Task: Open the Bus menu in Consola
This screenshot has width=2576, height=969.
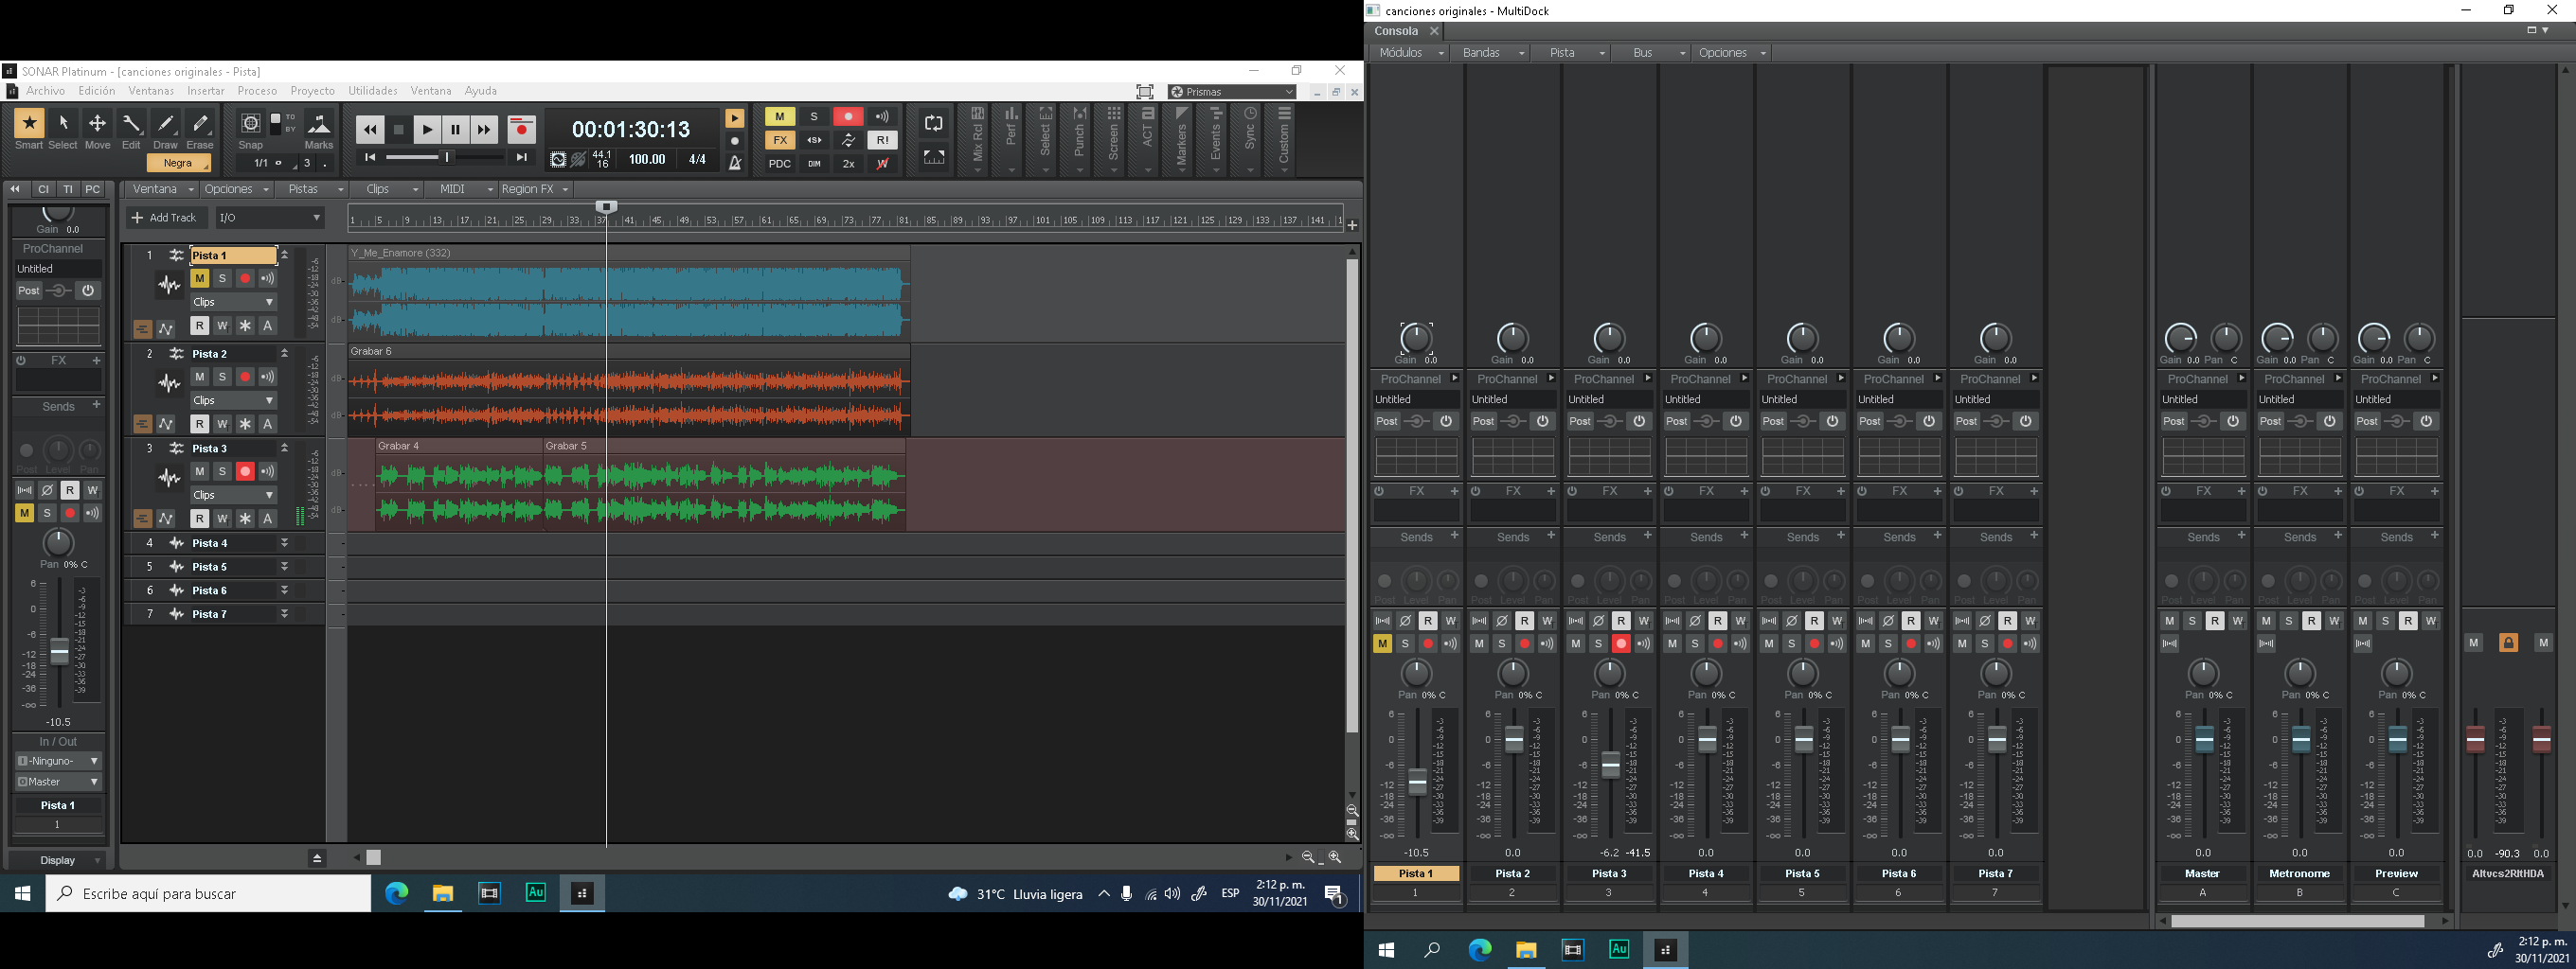Action: 1651,53
